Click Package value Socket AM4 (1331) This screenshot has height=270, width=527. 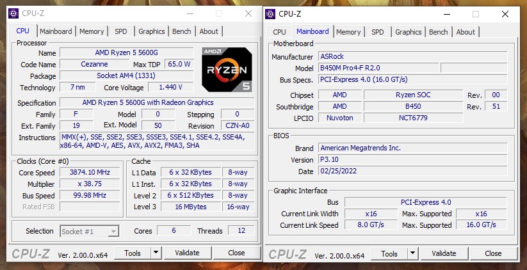(127, 75)
